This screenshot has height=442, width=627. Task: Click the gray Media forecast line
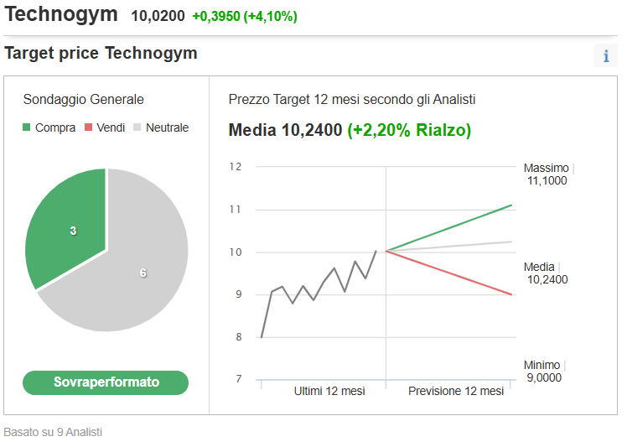coord(449,246)
